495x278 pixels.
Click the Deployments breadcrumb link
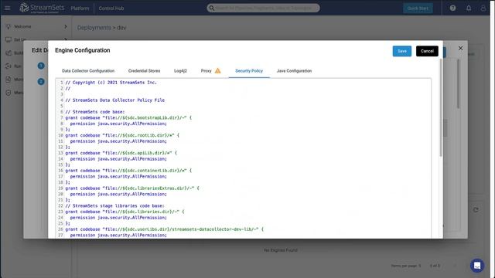click(94, 28)
